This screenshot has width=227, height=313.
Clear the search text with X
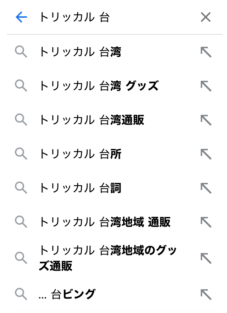point(205,17)
